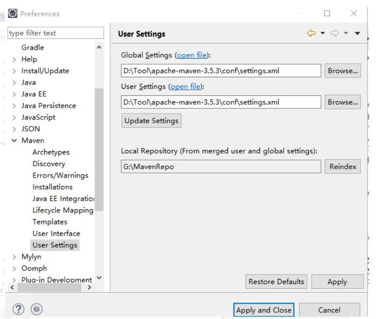Open file link for User Settings
382x319 pixels.
(185, 86)
